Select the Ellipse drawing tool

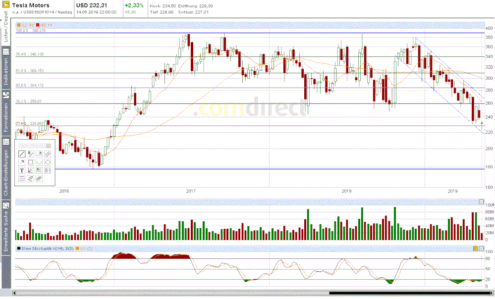coord(48,162)
